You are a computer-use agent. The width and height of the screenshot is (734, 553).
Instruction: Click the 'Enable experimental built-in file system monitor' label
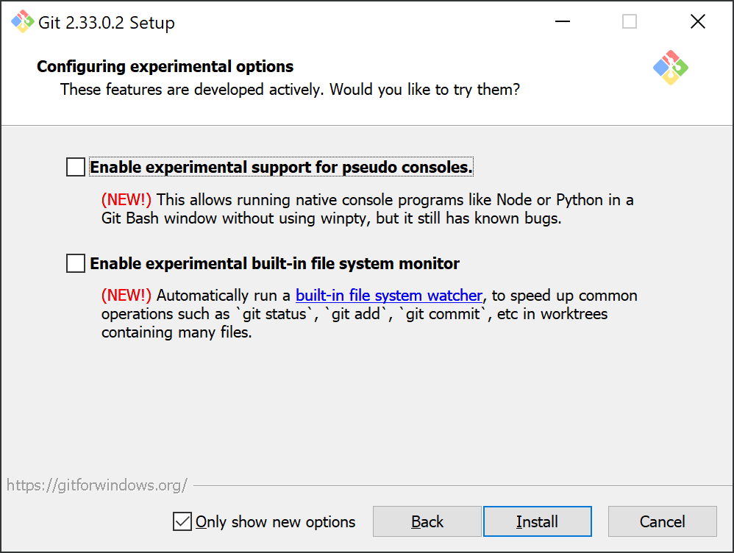pyautogui.click(x=275, y=263)
